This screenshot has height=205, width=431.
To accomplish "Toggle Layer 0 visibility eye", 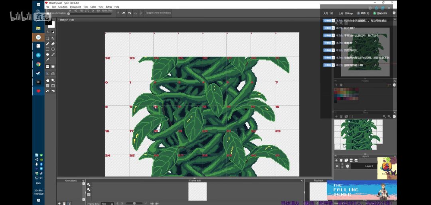I will pyautogui.click(x=337, y=166).
